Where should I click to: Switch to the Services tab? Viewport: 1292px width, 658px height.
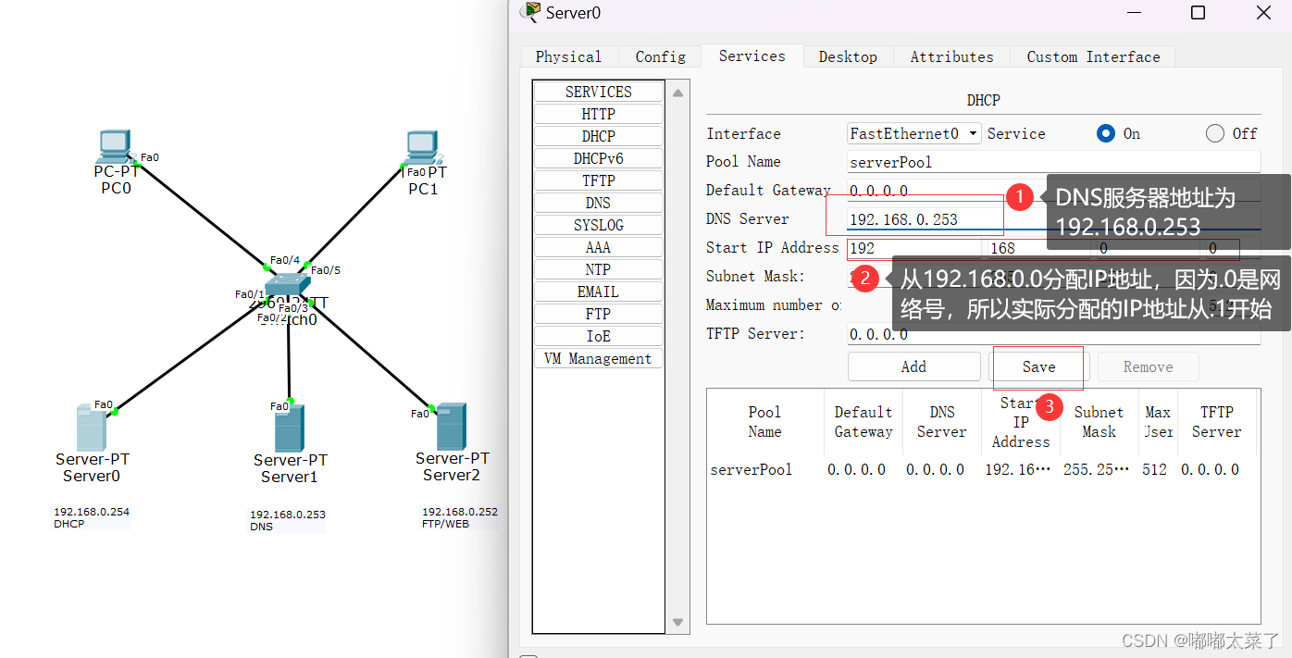[x=752, y=56]
